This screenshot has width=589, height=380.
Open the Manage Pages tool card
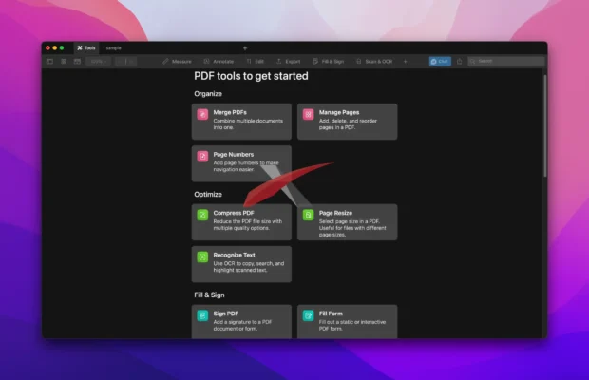pyautogui.click(x=347, y=122)
